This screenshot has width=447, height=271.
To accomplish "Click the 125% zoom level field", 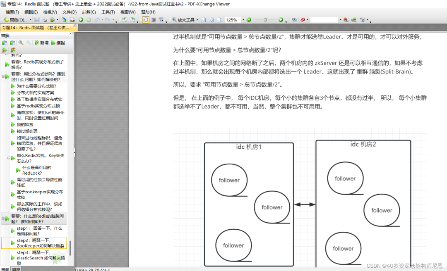I will pos(233,20).
